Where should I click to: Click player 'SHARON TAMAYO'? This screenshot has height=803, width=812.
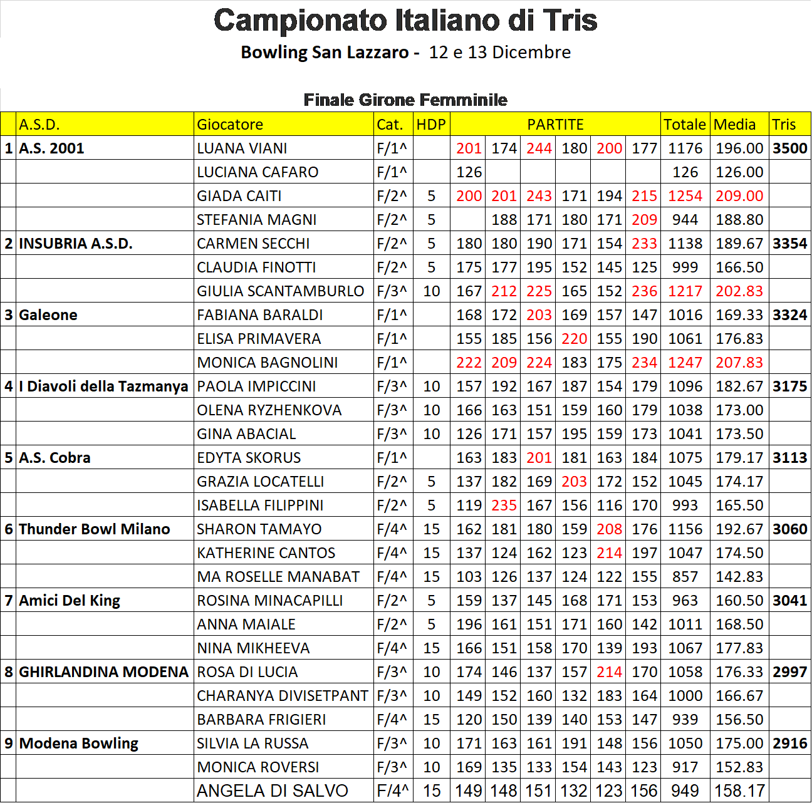(x=259, y=529)
